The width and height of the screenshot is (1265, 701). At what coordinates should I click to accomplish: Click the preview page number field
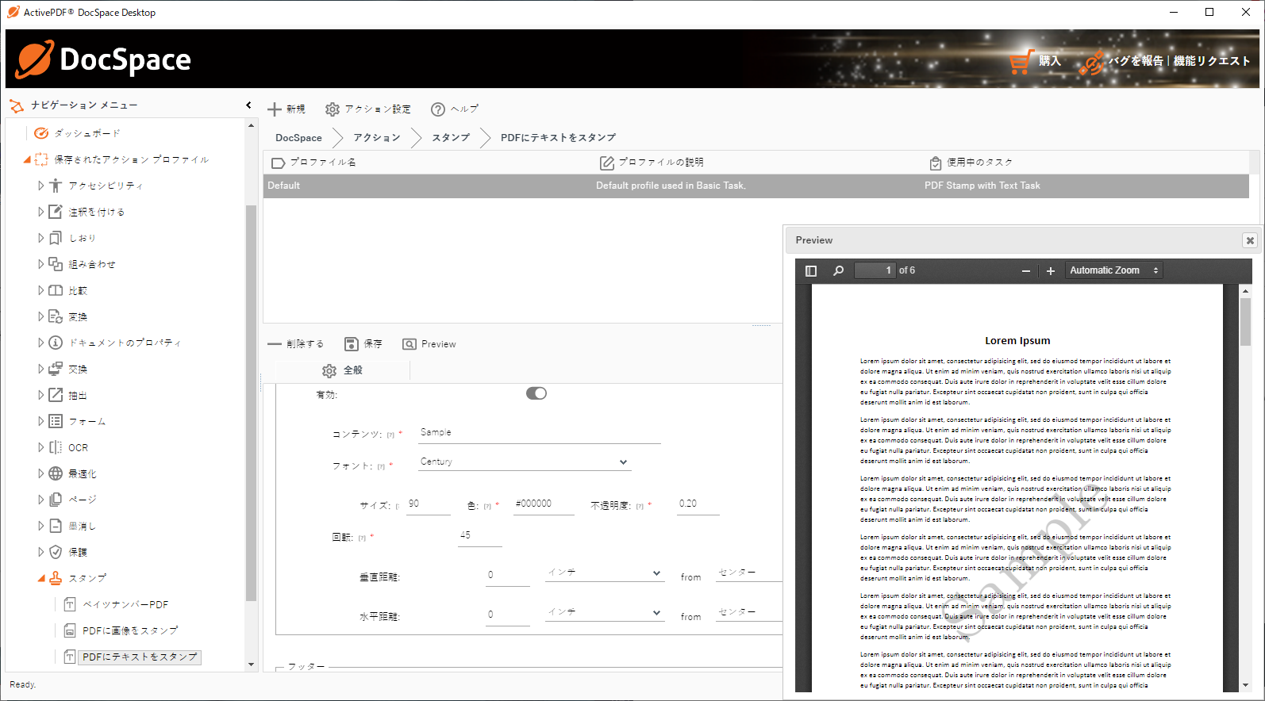coord(875,270)
